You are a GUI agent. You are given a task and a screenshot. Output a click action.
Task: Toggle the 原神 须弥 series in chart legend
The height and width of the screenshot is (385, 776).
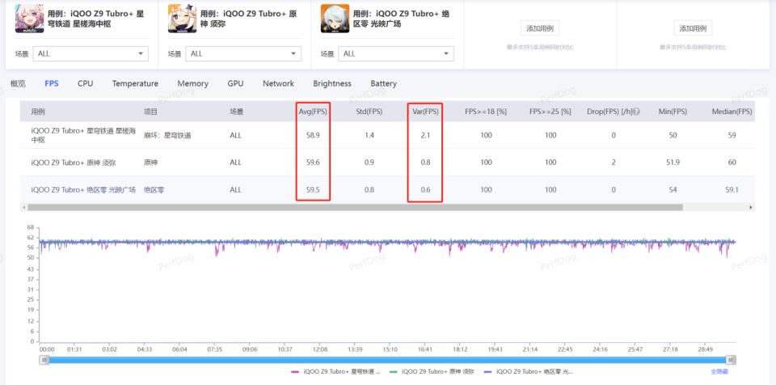coord(432,371)
